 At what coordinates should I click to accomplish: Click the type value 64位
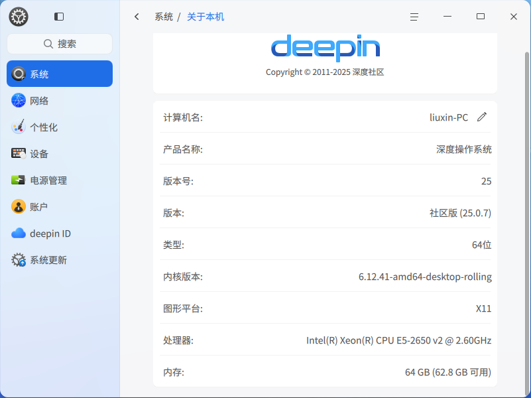coord(481,245)
